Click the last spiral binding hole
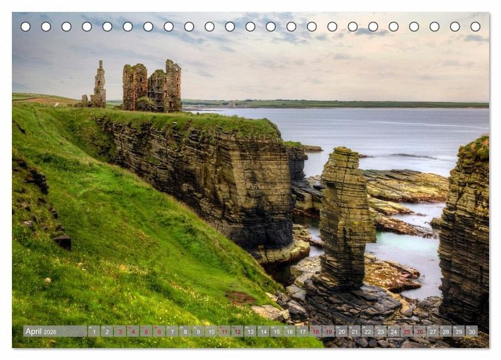 (475, 26)
